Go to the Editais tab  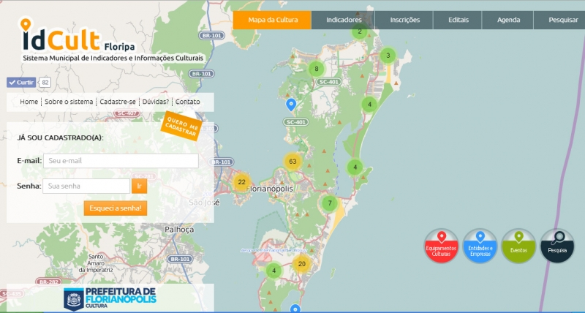pos(458,20)
